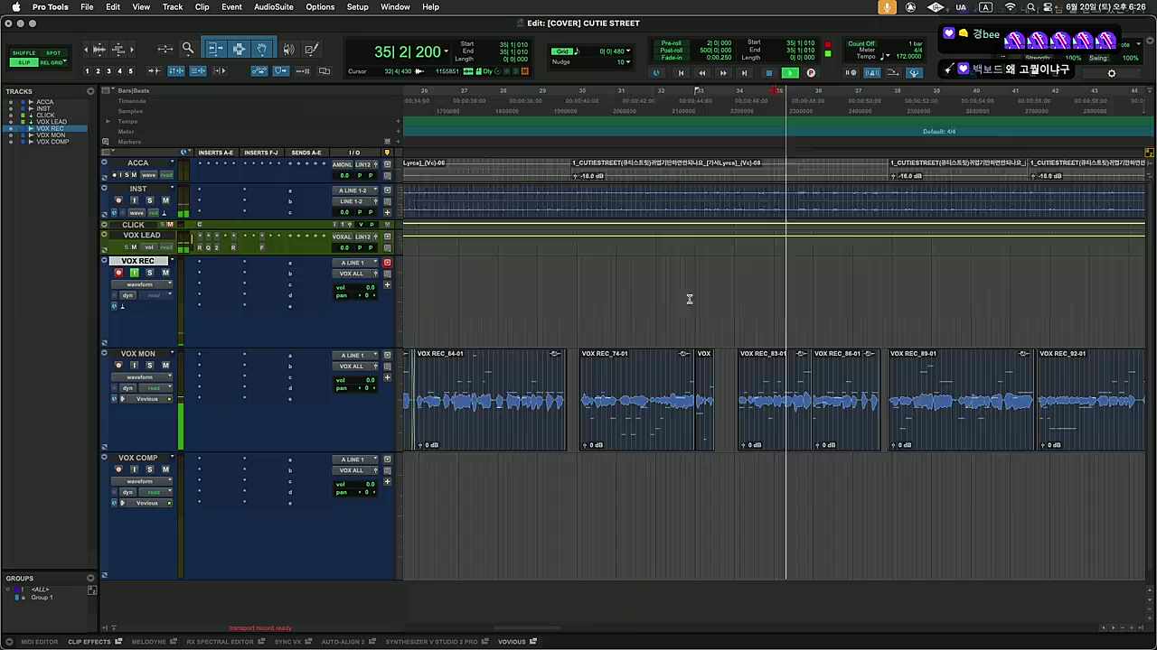This screenshot has height=650, width=1157.
Task: Click the transport Record button
Action: 811,73
